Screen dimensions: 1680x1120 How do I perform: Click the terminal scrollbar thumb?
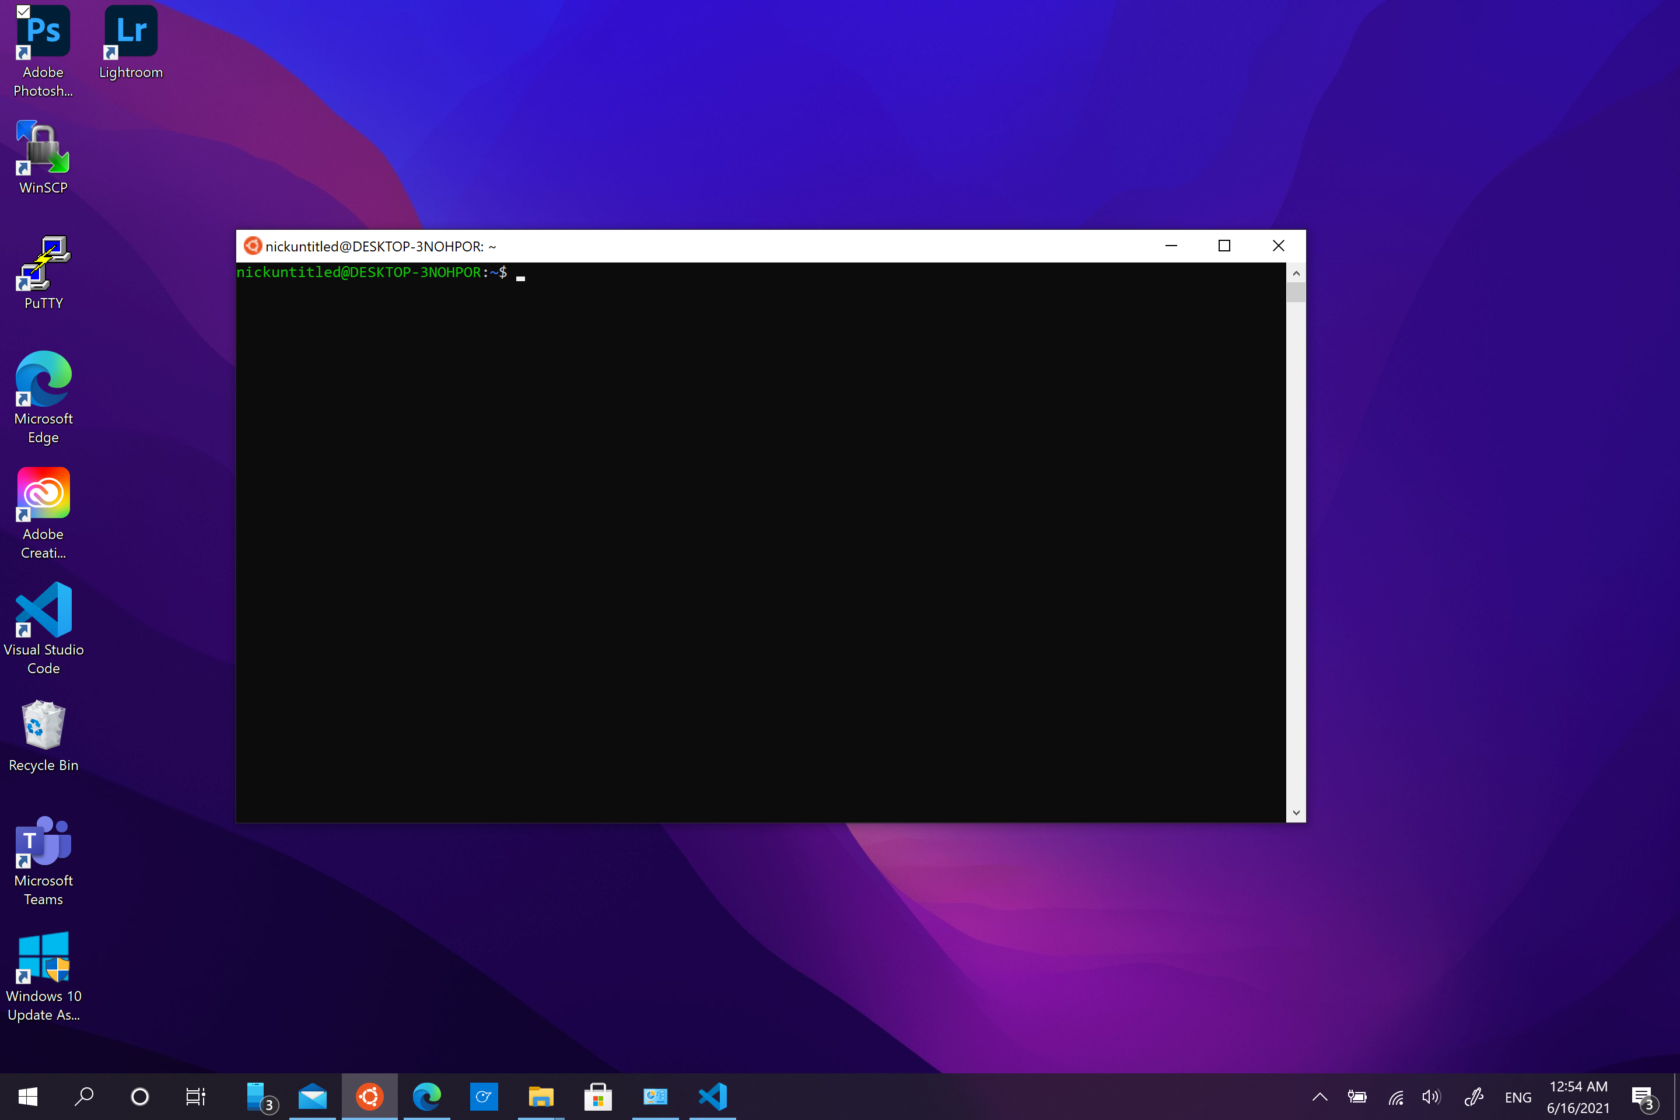point(1296,292)
